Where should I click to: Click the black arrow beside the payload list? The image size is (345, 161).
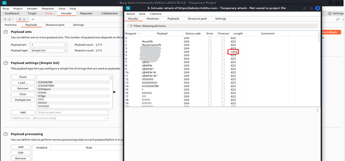click(x=114, y=92)
